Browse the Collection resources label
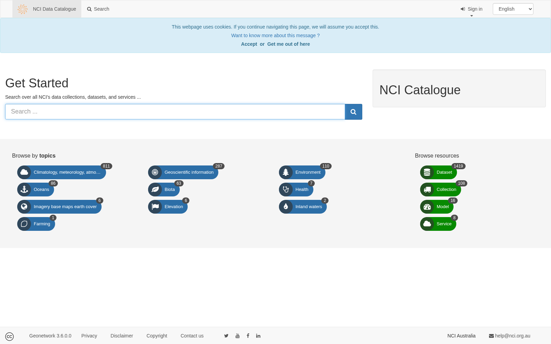Viewport: 551px width, 344px height. [446, 190]
